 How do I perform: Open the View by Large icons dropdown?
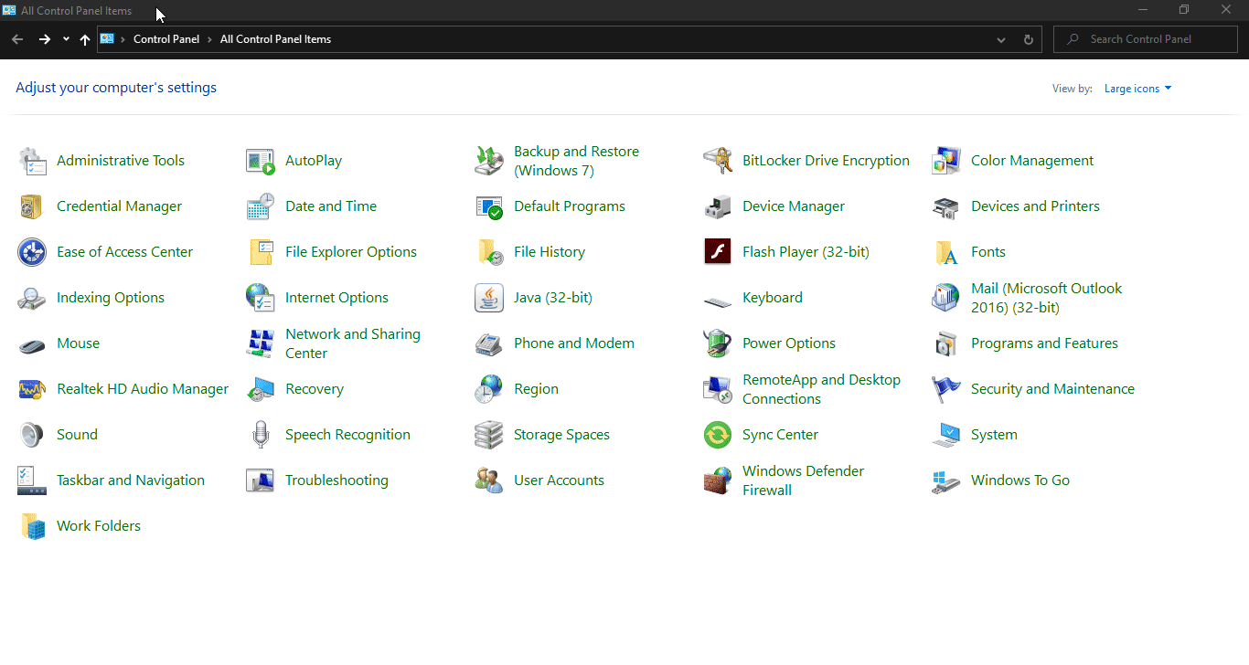(1137, 89)
